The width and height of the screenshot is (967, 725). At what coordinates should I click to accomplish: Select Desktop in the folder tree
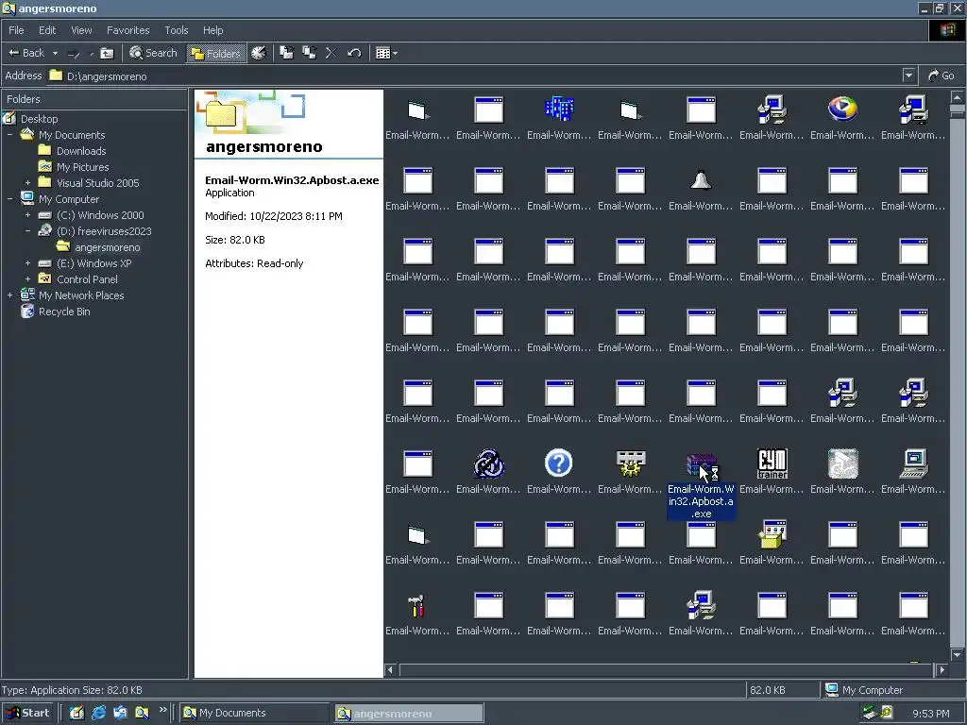[39, 119]
